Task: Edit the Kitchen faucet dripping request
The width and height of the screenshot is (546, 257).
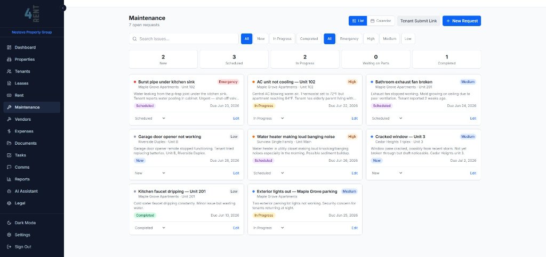Action: [236, 228]
